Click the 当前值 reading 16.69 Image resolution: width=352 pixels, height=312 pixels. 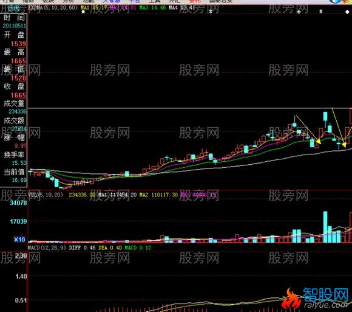click(19, 180)
